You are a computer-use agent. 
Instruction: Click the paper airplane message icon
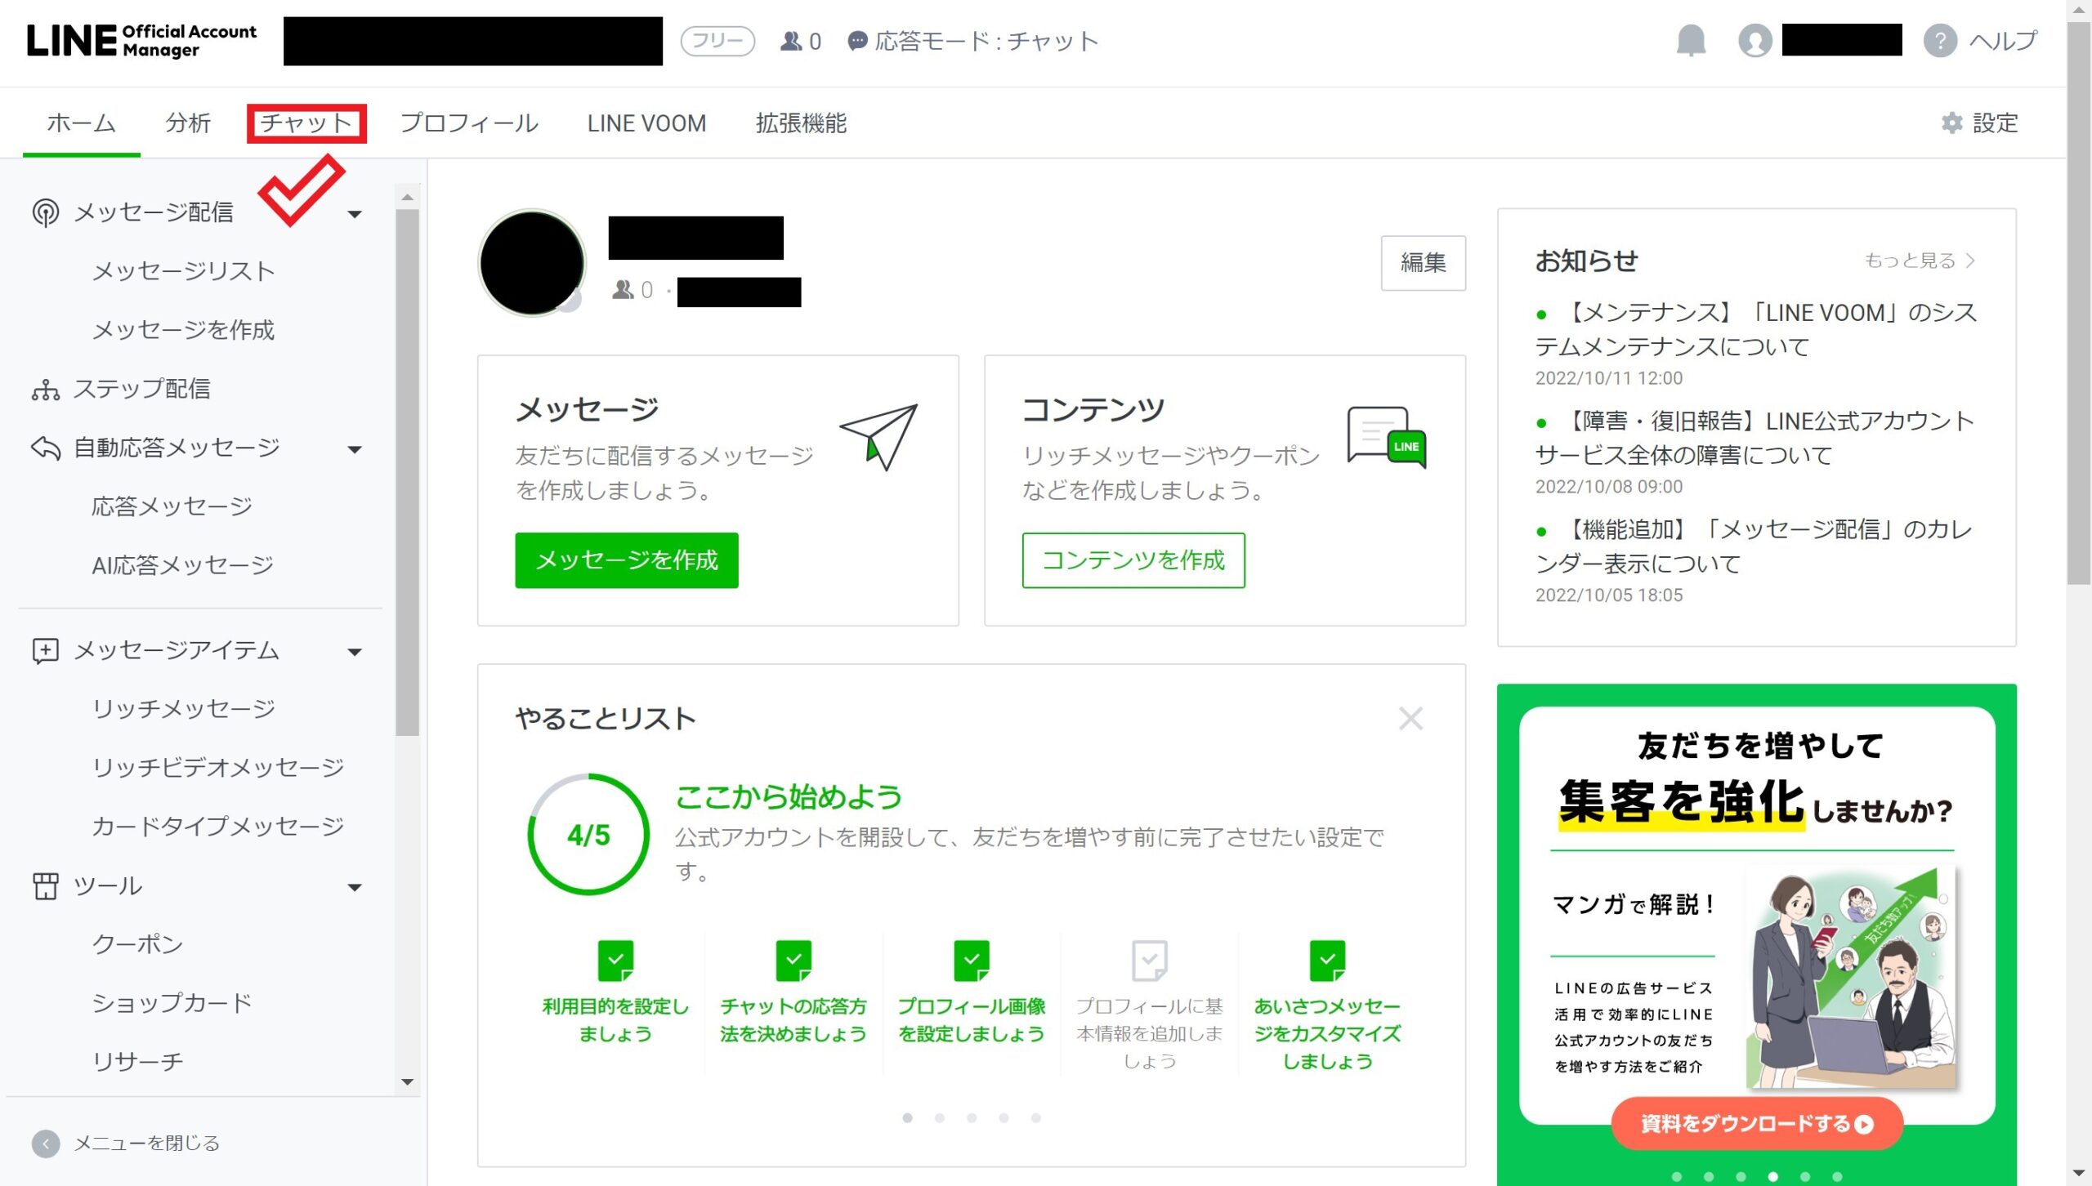879,436
